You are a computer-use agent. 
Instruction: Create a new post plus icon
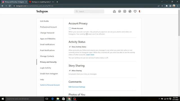click(125, 11)
